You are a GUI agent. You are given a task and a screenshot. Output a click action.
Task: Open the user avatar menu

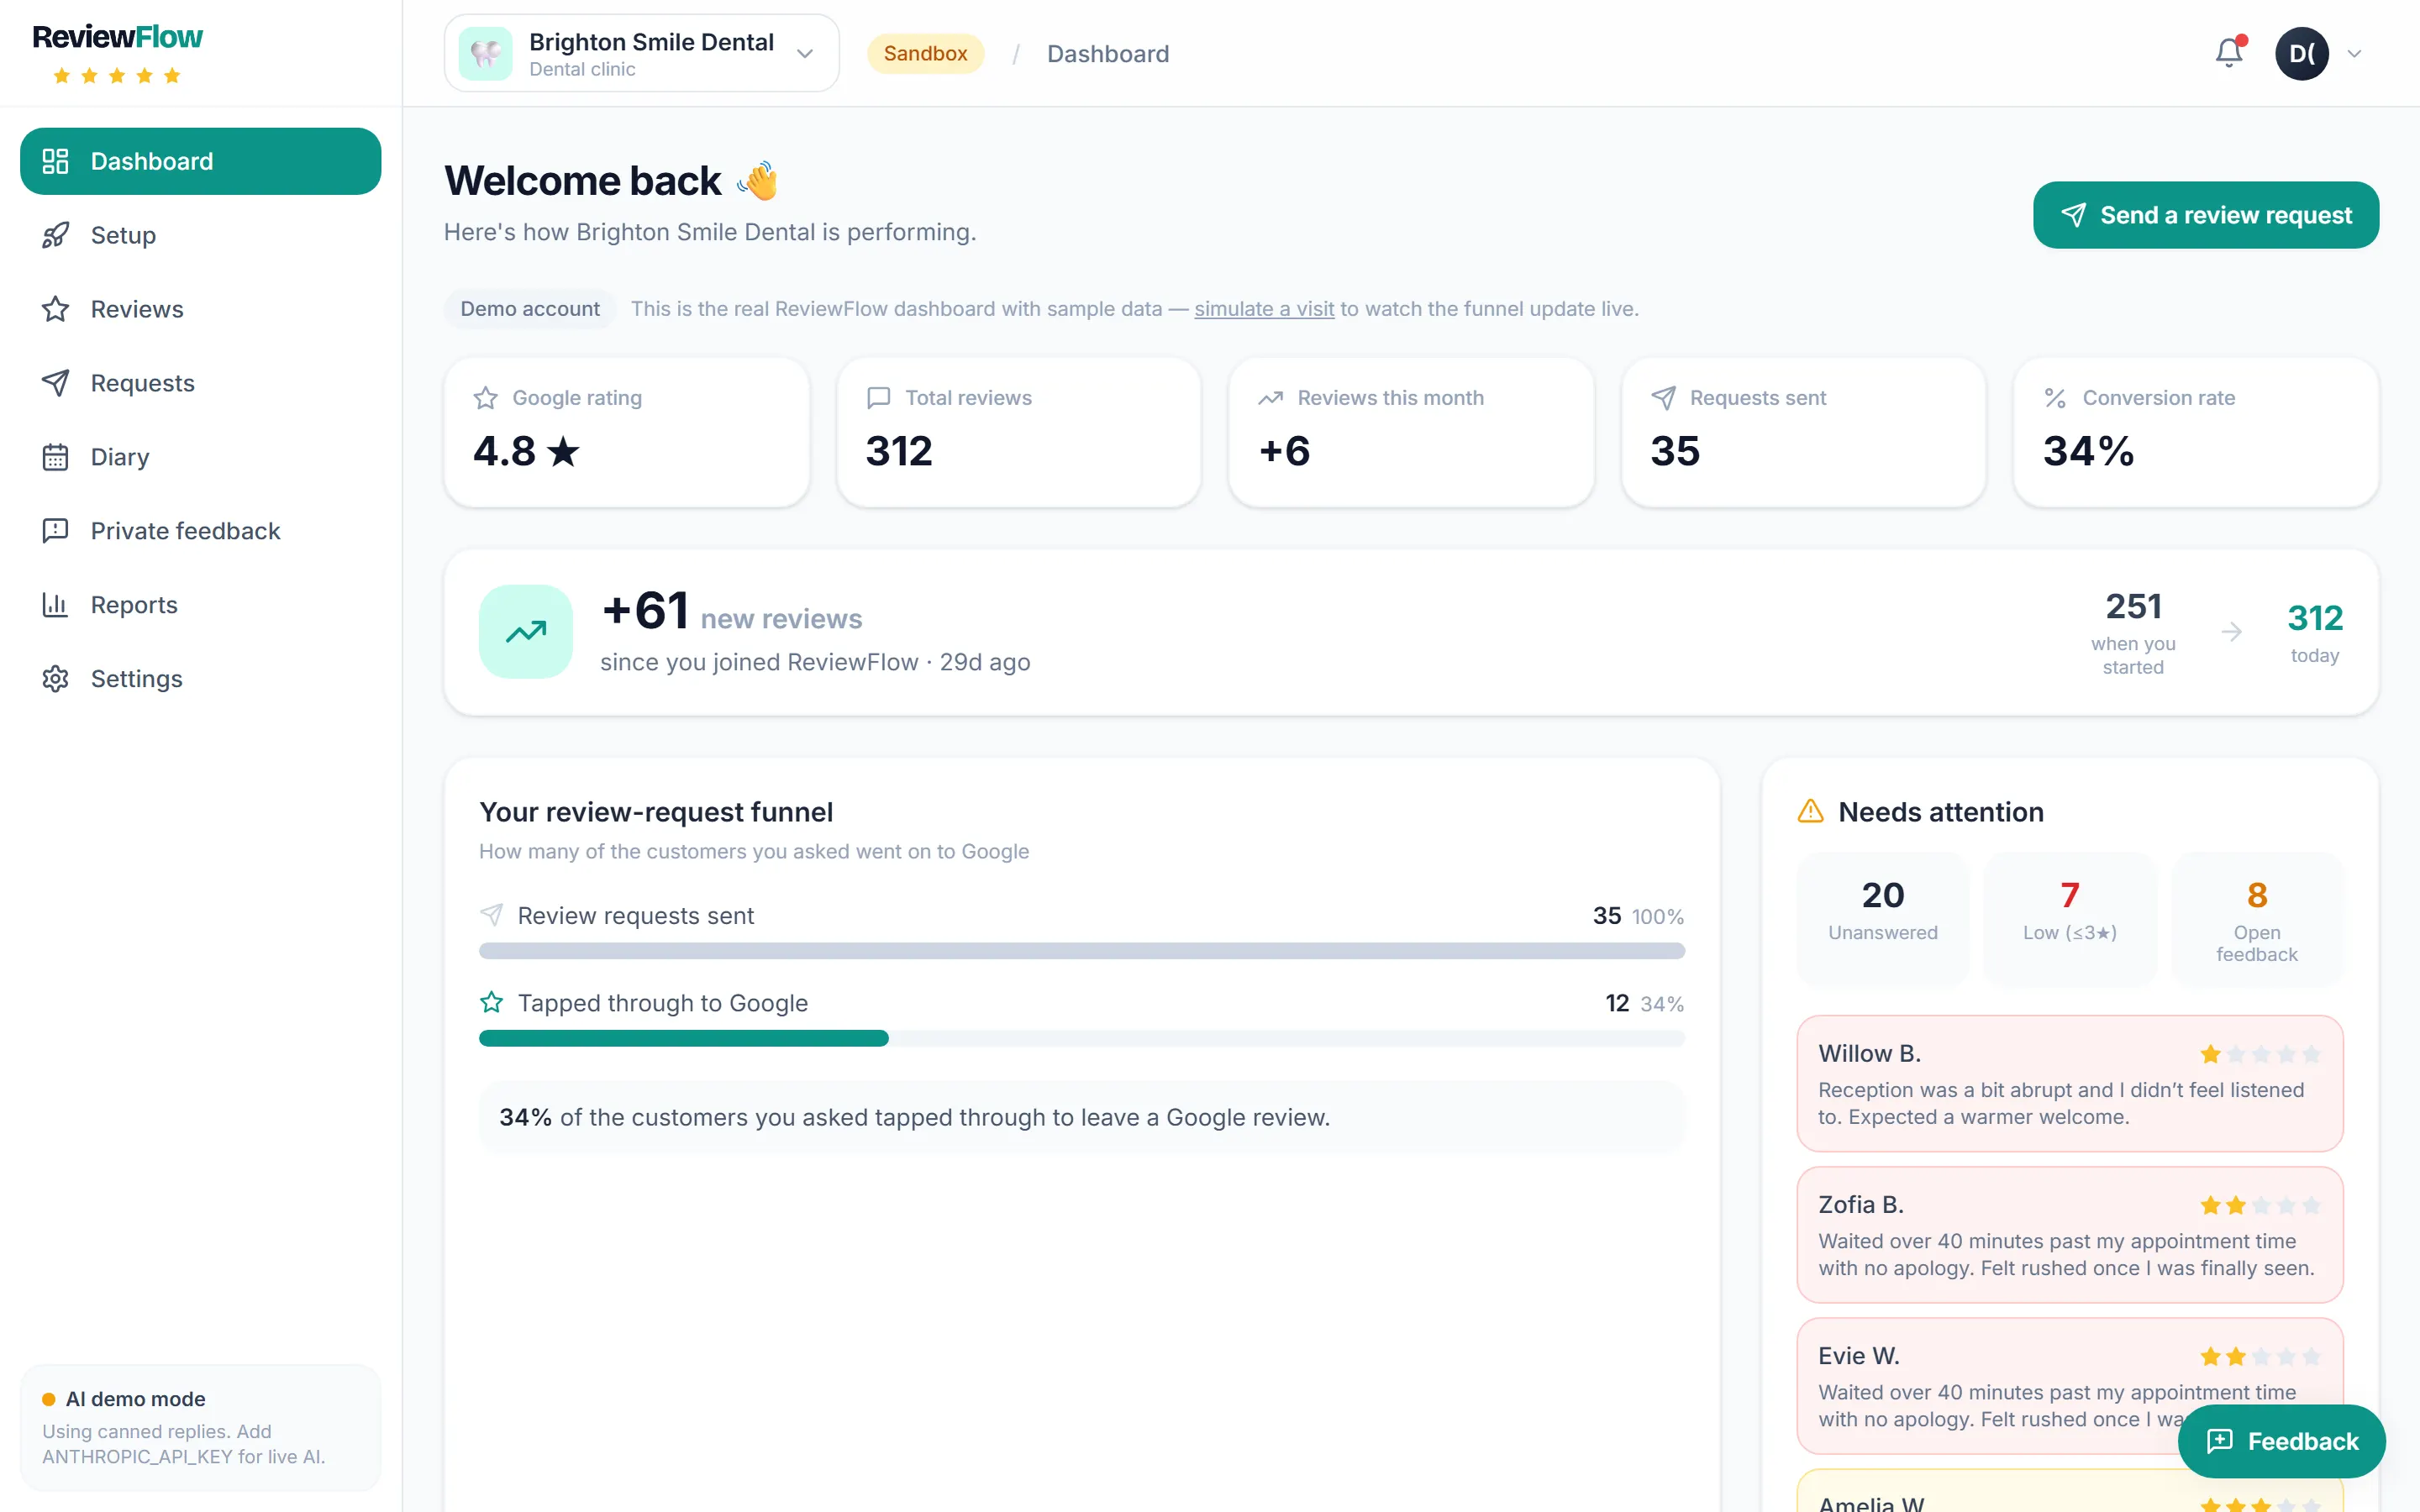[2302, 54]
